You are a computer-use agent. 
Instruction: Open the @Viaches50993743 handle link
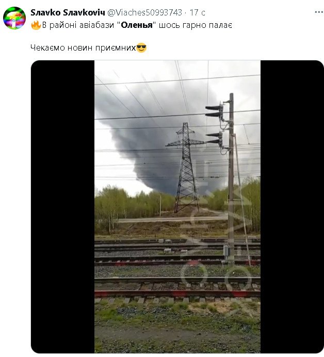coord(144,12)
